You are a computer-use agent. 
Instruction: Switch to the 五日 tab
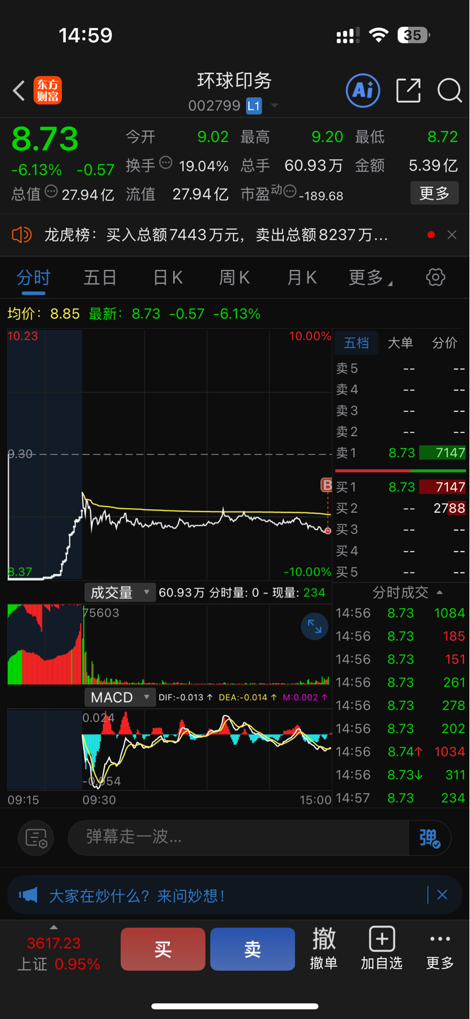tap(100, 278)
